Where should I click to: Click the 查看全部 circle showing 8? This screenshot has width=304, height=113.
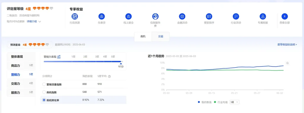tap(285, 17)
